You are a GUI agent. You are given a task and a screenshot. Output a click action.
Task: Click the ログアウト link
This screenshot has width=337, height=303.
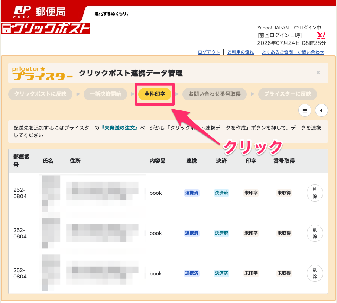209,52
